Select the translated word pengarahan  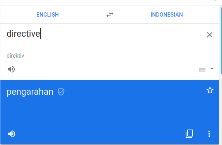tap(30, 92)
